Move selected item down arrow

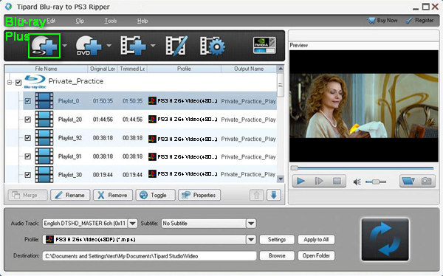point(274,196)
